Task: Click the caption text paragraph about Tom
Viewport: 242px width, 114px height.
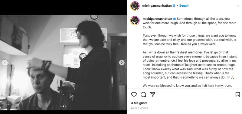Action: coord(190,40)
